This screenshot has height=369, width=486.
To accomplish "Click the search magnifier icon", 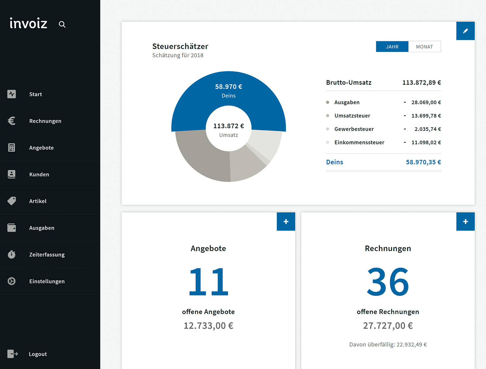I will [62, 24].
